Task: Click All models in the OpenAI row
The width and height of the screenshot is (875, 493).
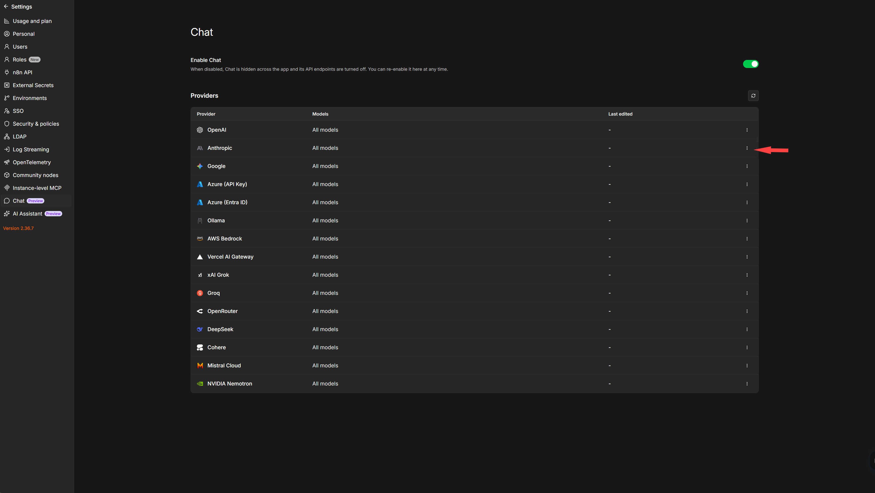Action: (325, 130)
